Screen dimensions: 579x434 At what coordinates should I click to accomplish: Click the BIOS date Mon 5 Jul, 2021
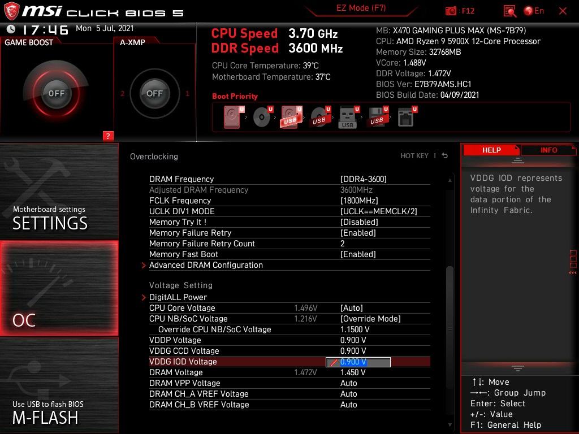click(105, 28)
